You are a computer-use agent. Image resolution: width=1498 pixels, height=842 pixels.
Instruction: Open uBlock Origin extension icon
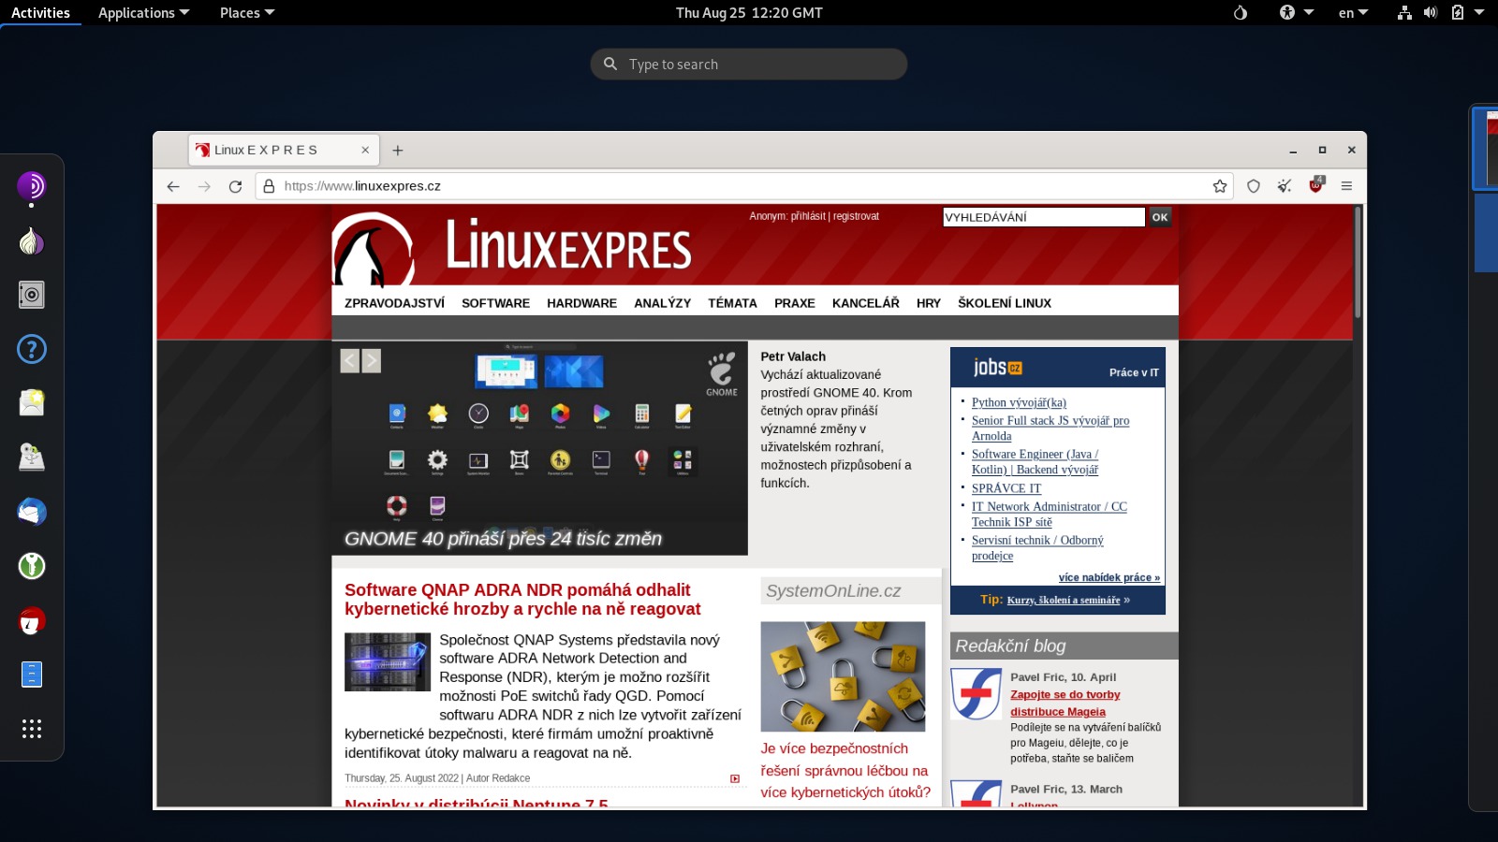coord(1316,184)
